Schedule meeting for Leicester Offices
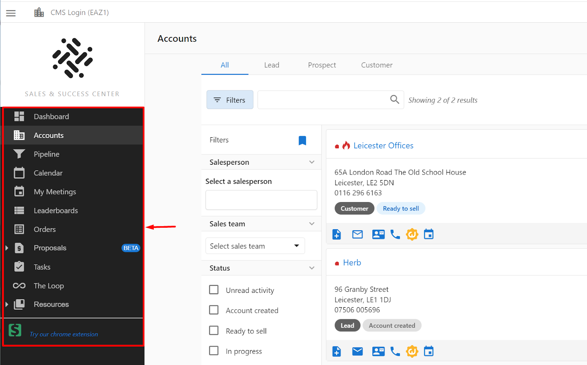The height and width of the screenshot is (365, 587). [429, 234]
